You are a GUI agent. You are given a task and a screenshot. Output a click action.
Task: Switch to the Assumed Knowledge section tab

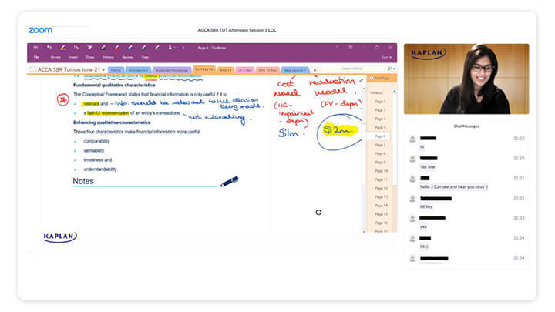pos(172,70)
